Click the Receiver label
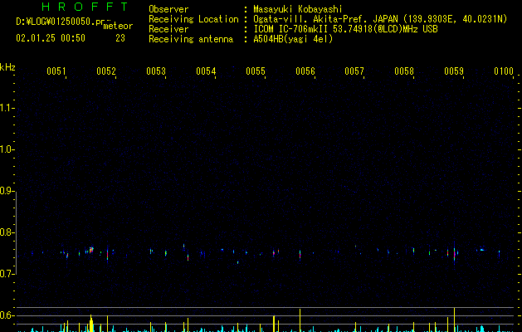Screen dimensions: 522x332 (x=168, y=29)
